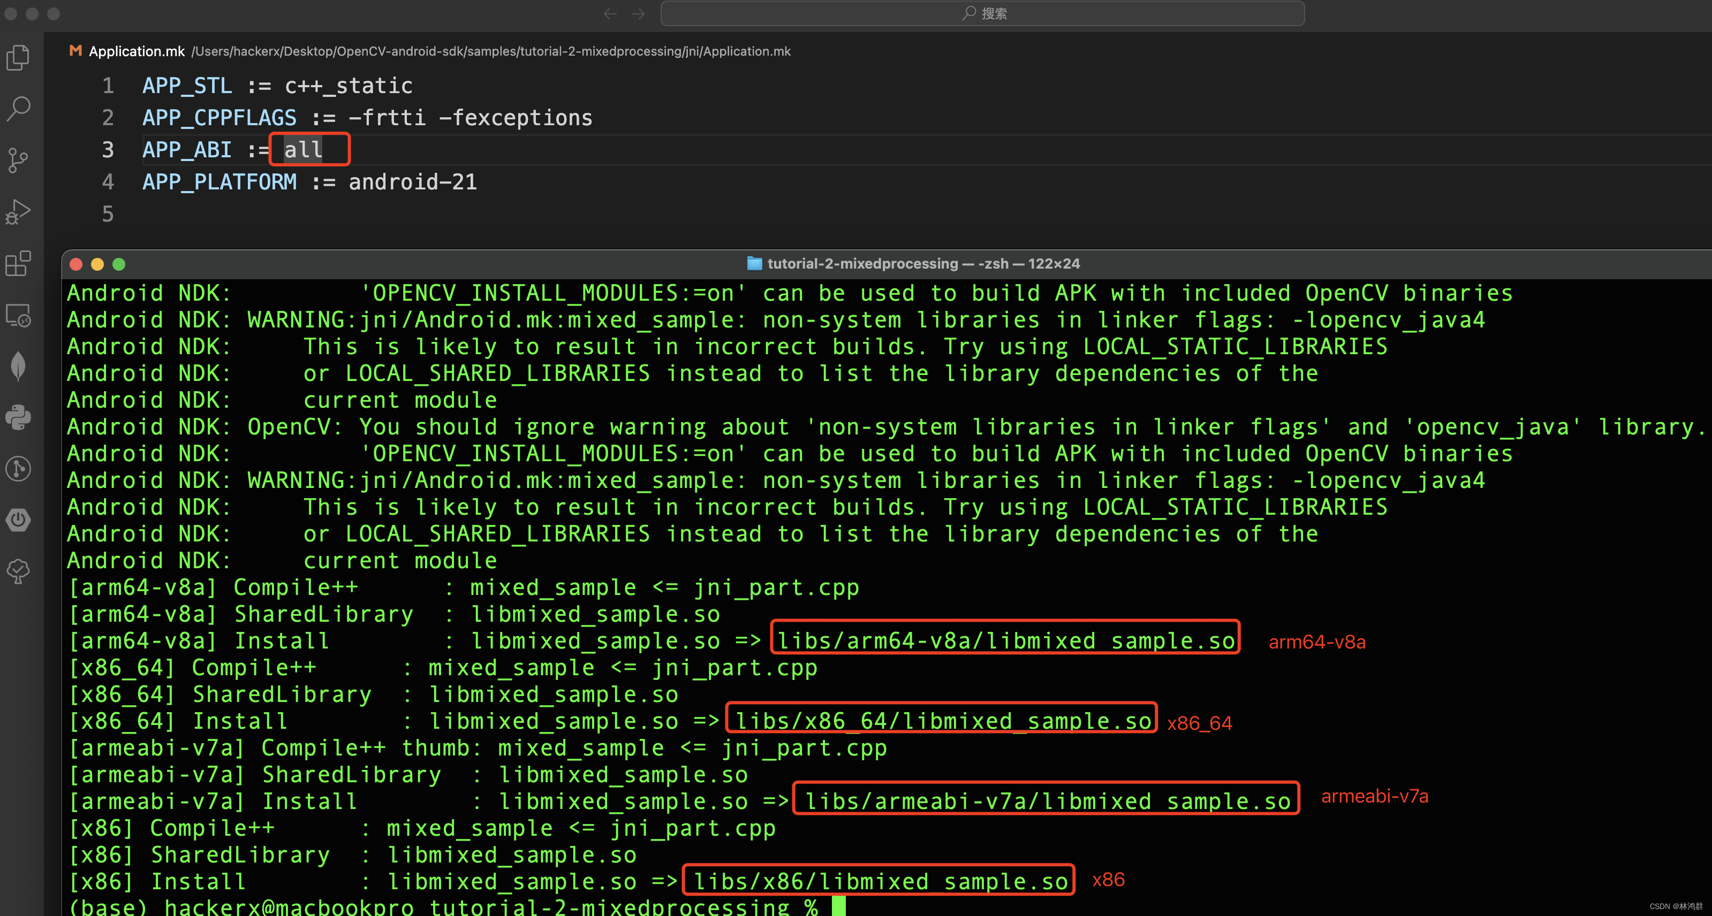1712x916 pixels.
Task: Open the MongoDB leaf icon
Action: [18, 366]
